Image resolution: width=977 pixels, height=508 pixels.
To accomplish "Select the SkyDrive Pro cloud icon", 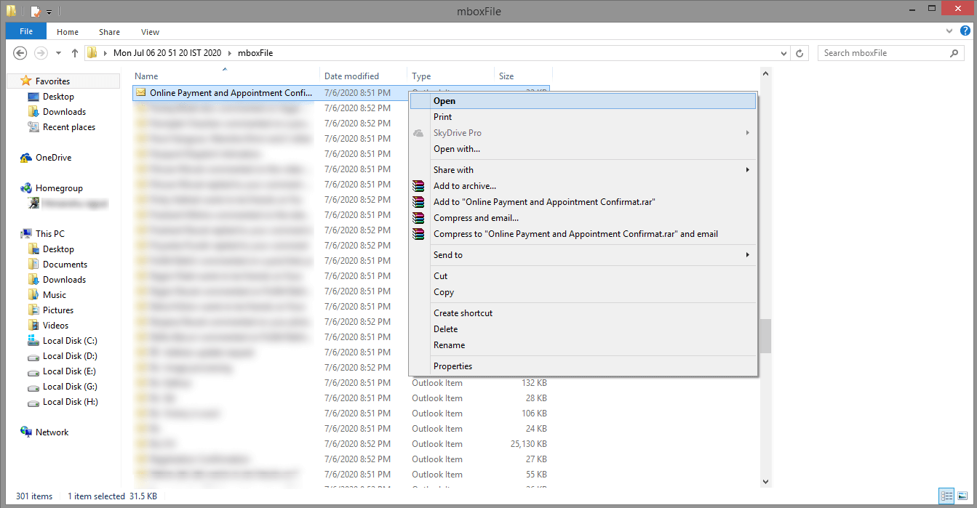I will click(x=418, y=133).
